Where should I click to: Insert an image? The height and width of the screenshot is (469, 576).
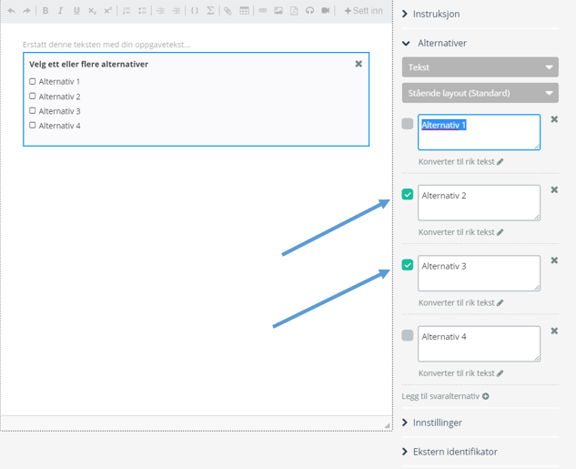(278, 11)
